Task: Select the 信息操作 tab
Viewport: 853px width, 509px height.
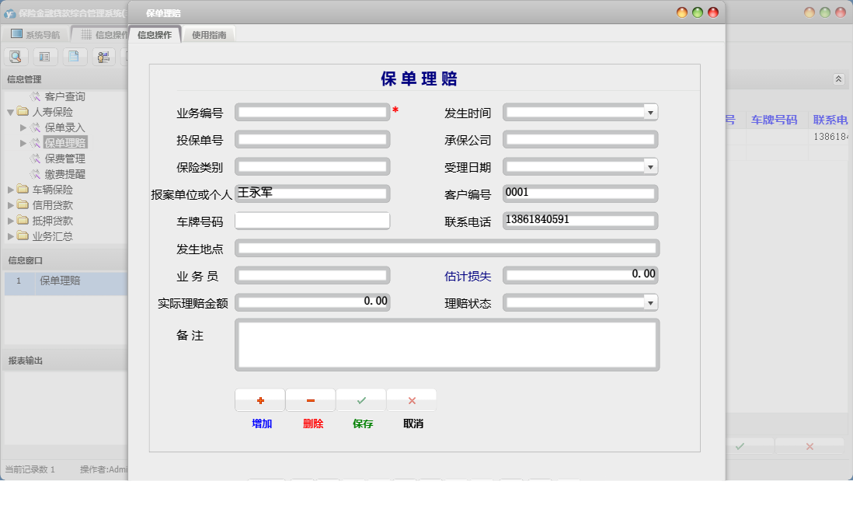Action: pyautogui.click(x=155, y=34)
